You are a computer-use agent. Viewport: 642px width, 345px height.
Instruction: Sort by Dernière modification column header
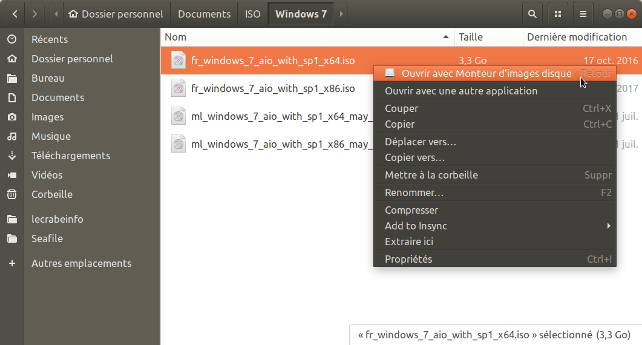pyautogui.click(x=582, y=37)
